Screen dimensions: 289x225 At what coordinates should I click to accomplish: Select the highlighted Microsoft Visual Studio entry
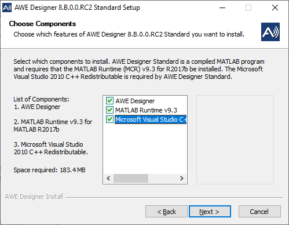tap(151, 119)
